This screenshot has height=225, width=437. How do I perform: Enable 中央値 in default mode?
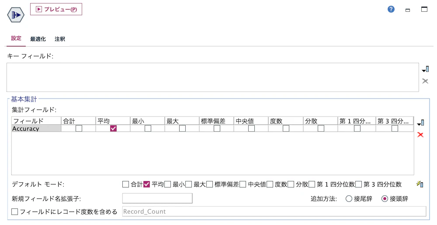coord(243,184)
